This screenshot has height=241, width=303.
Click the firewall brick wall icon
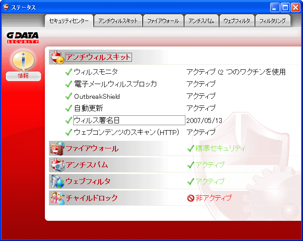point(57,148)
